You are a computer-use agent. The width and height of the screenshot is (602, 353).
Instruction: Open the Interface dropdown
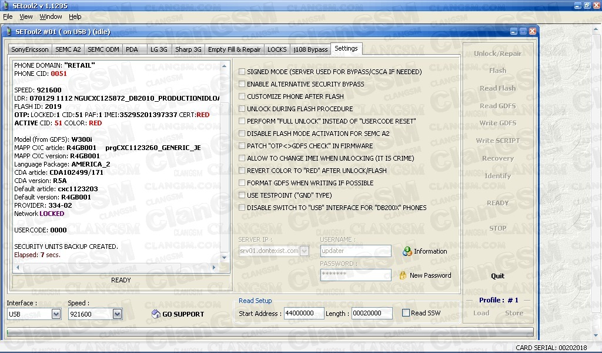(x=56, y=314)
